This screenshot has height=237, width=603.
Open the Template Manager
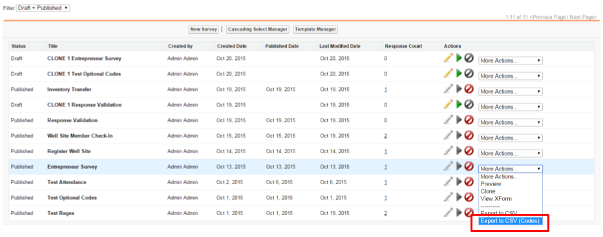coord(315,29)
